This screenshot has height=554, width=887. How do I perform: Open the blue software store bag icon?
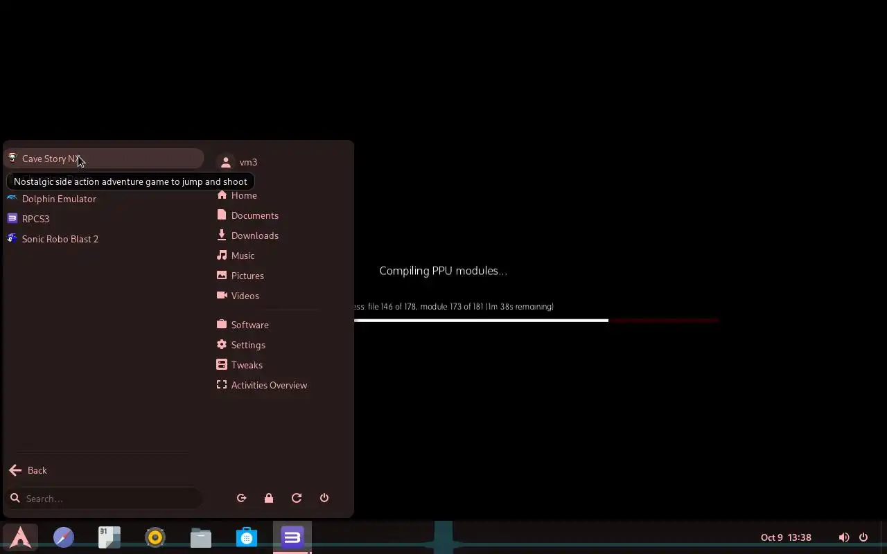(247, 537)
